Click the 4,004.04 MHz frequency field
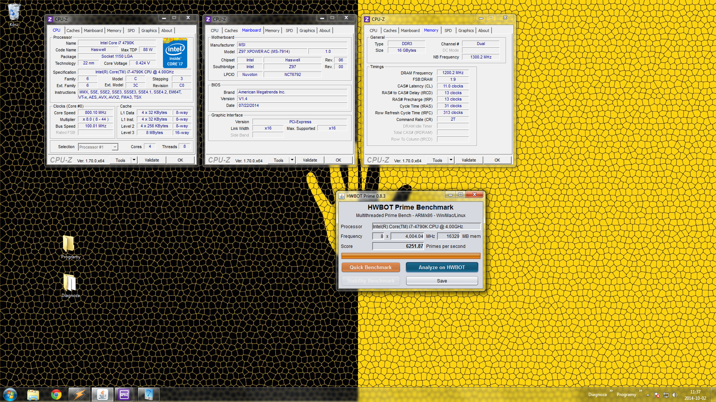 [x=408, y=236]
